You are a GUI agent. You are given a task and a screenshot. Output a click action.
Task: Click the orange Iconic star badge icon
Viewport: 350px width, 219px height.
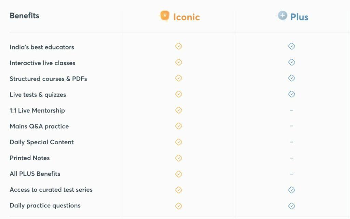pyautogui.click(x=165, y=16)
